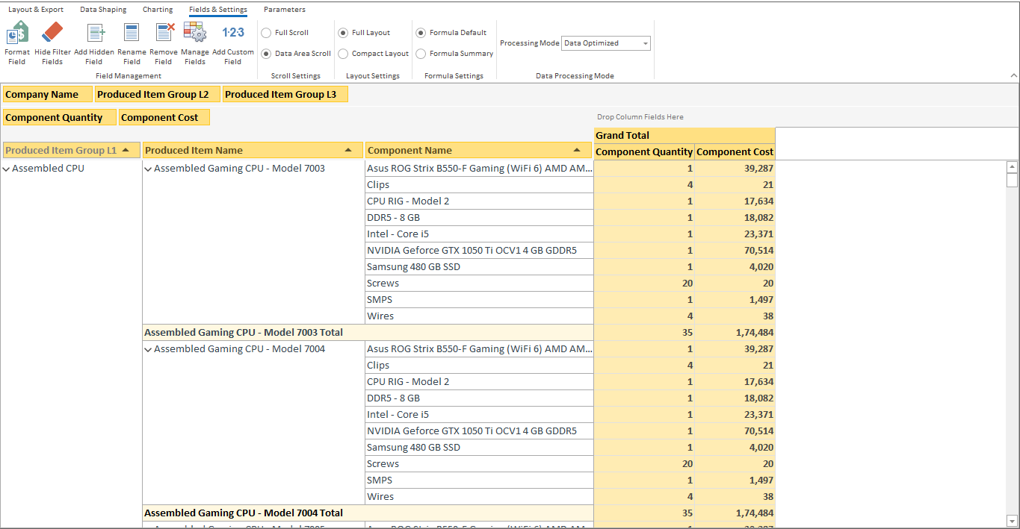Click the Format Field icon
Viewport: 1020px width, 529px height.
[x=17, y=34]
